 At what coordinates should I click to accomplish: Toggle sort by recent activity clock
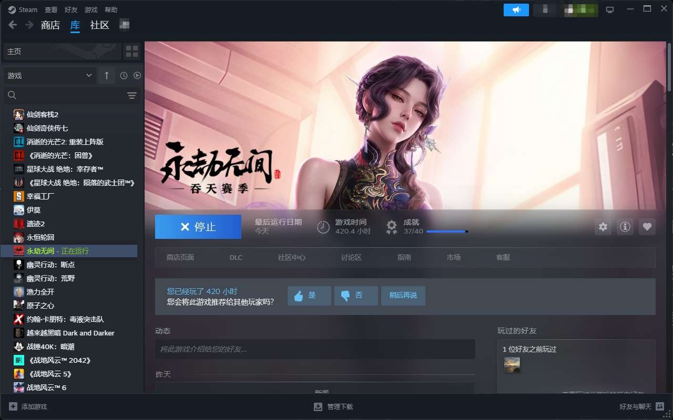tap(124, 76)
